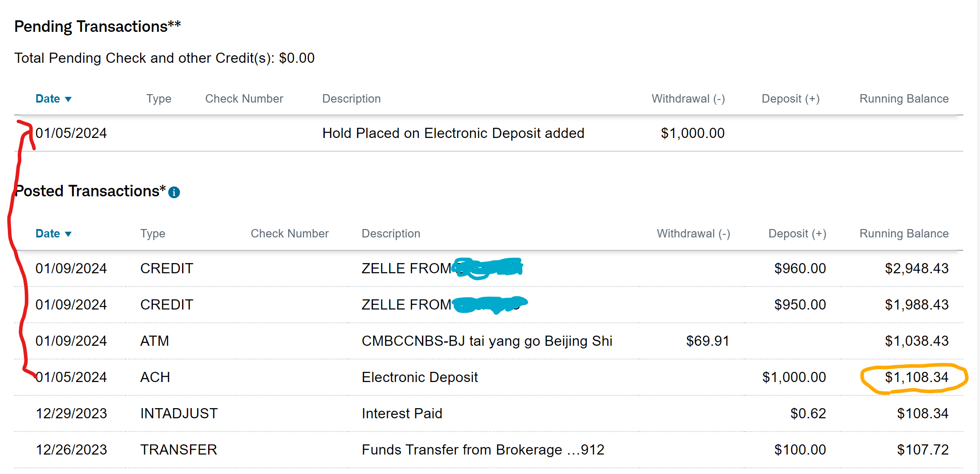
Task: Select the Interest Paid transaction row
Action: pos(402,413)
